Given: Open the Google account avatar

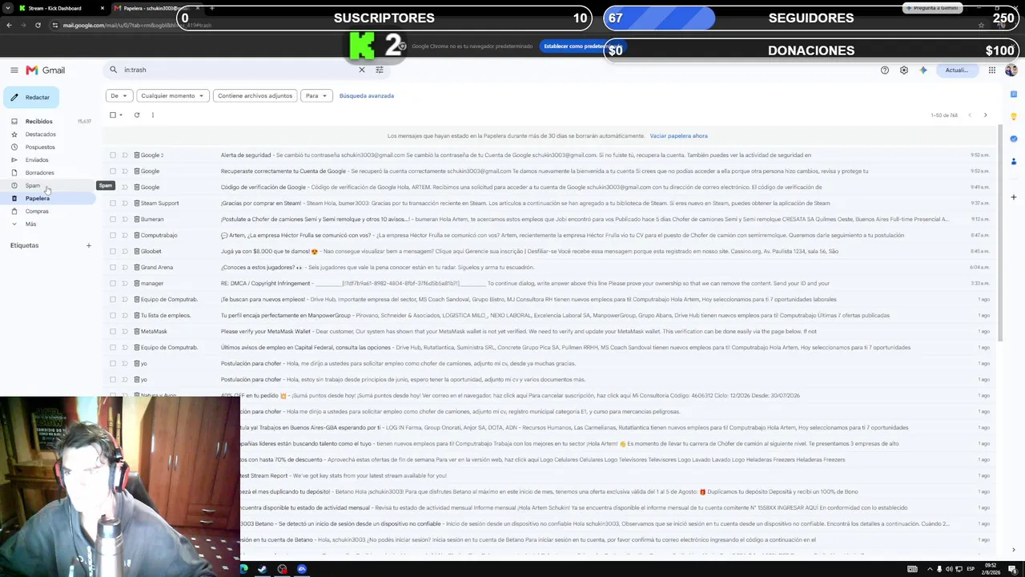Looking at the screenshot, I should click(1011, 71).
